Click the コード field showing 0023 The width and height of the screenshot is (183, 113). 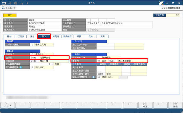[x=45, y=20]
